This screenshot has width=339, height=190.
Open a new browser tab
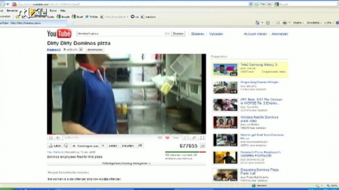pos(70,23)
